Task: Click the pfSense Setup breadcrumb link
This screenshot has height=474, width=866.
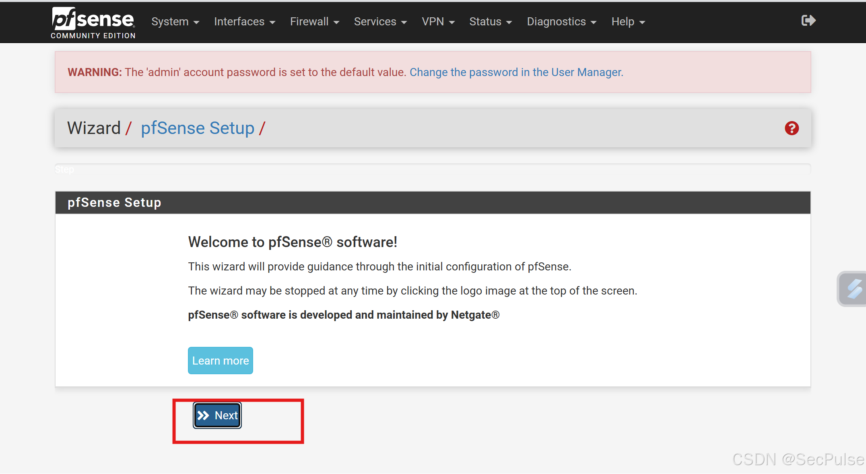Action: [197, 128]
